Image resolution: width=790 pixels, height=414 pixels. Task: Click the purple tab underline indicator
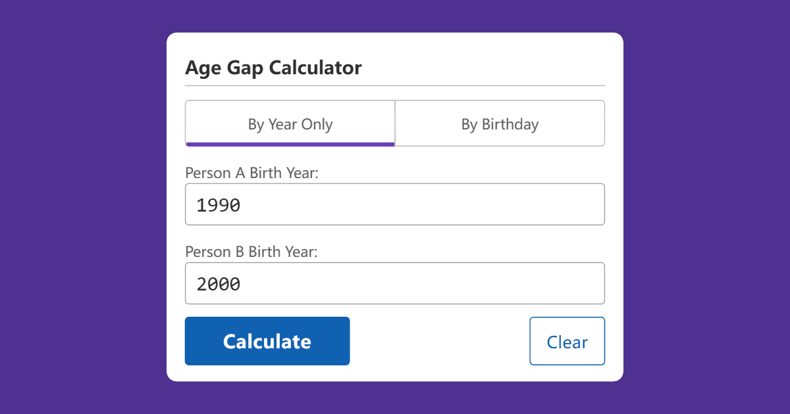[x=290, y=144]
